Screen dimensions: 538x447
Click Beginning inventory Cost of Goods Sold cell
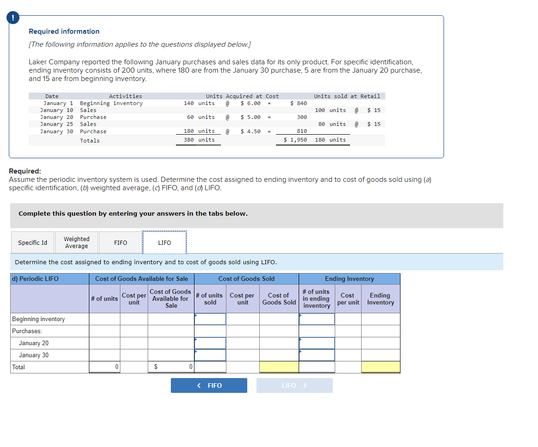point(279,319)
